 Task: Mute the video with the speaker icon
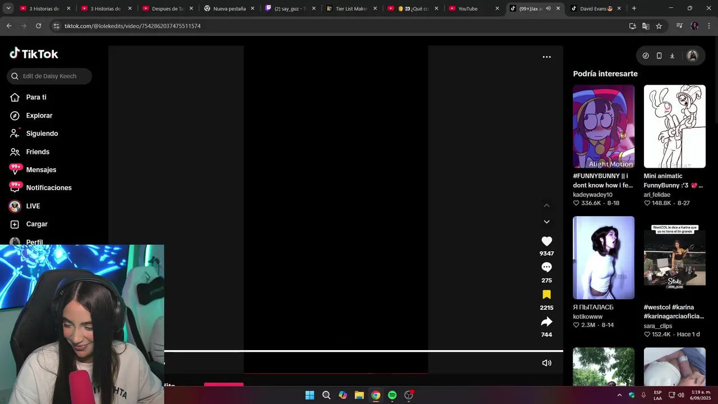click(x=546, y=363)
